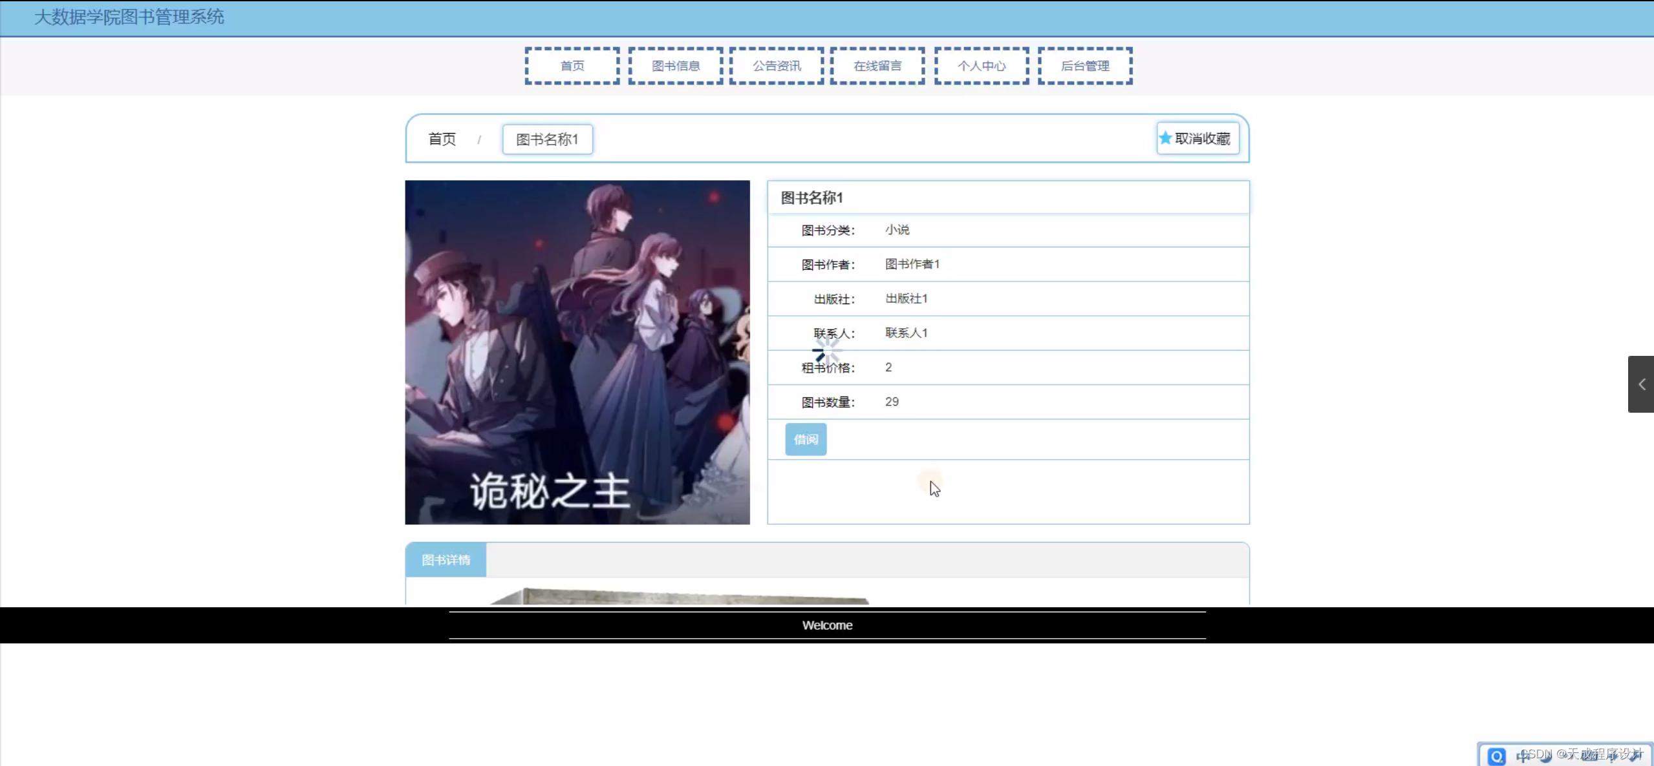Open 个人中心 from the top navigation
This screenshot has height=766, width=1654.
[x=982, y=66]
